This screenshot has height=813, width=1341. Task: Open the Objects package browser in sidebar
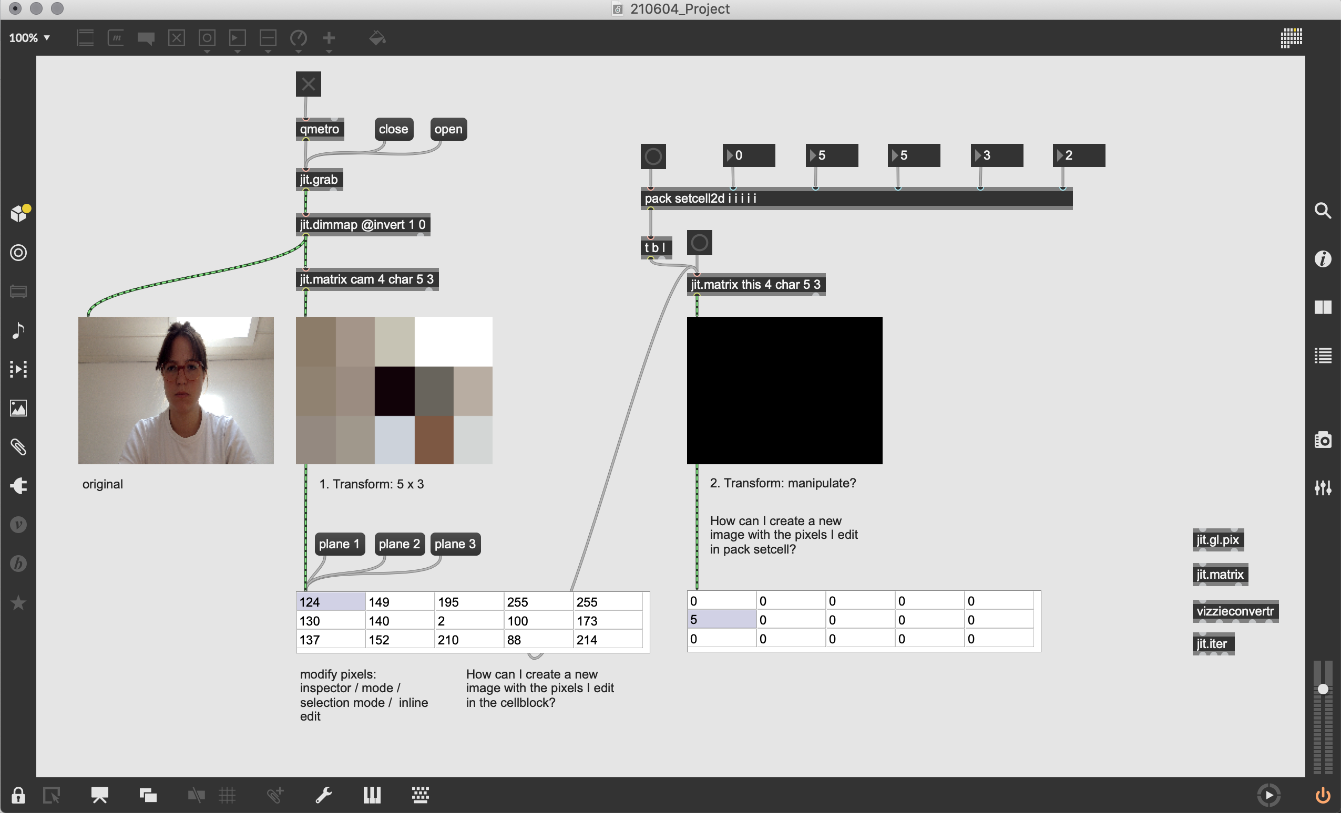point(19,213)
